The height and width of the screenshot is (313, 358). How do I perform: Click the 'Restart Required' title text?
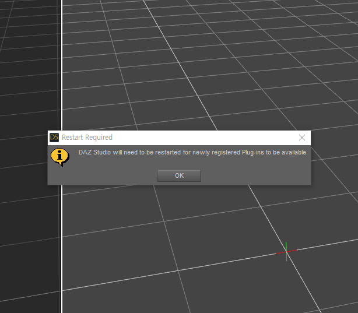click(x=87, y=138)
